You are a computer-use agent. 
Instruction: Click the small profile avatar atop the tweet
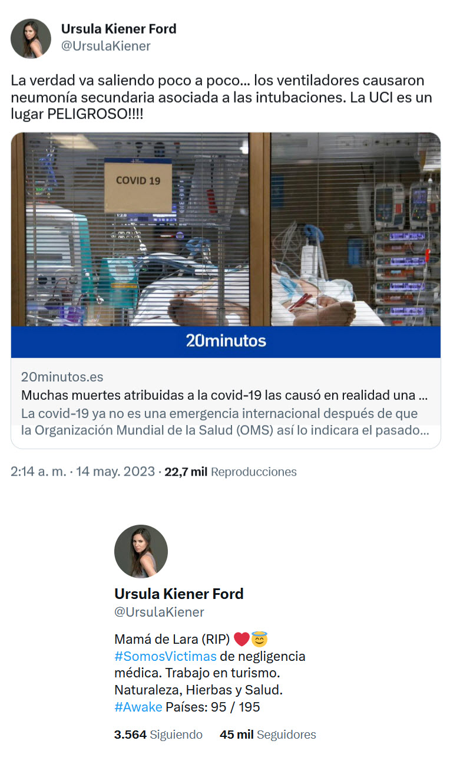tap(31, 38)
